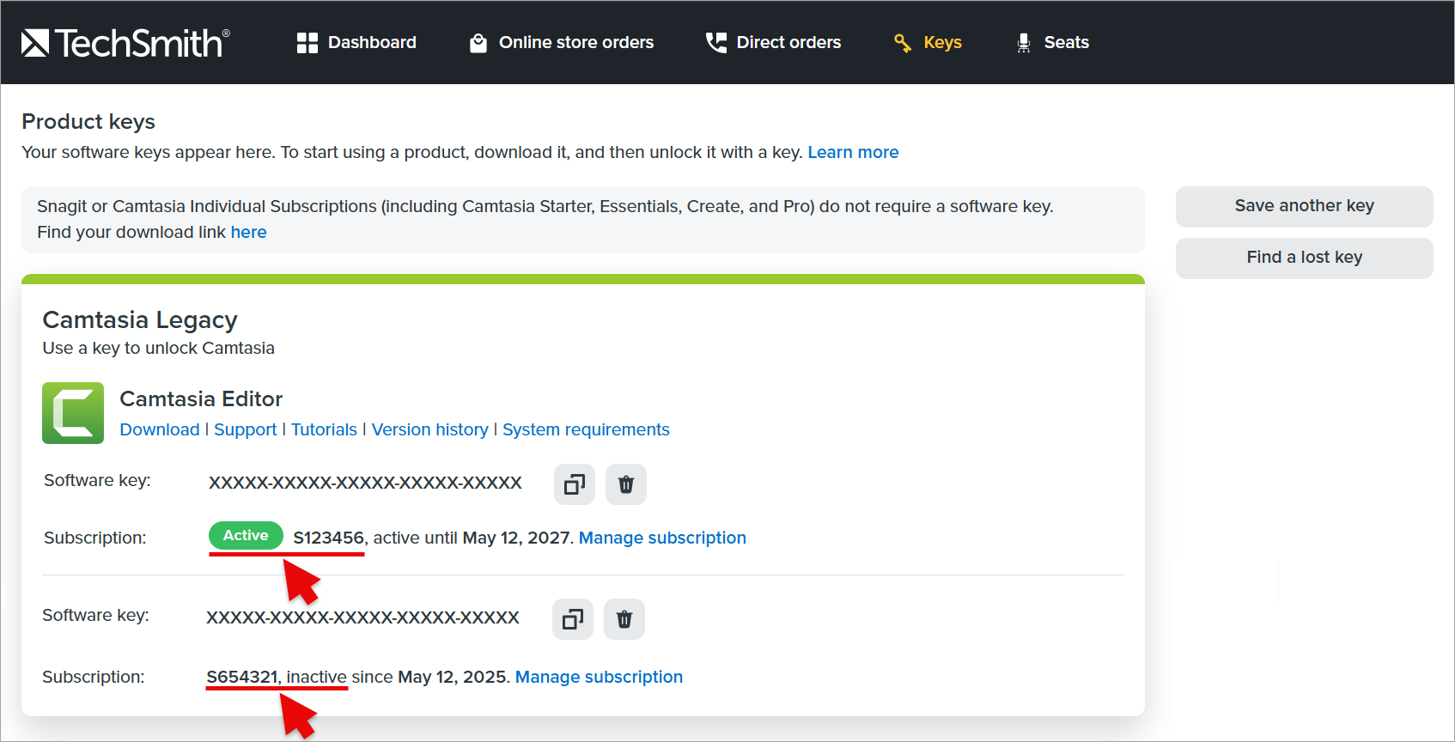Image resolution: width=1455 pixels, height=742 pixels.
Task: Go to Online store orders
Action: (562, 43)
